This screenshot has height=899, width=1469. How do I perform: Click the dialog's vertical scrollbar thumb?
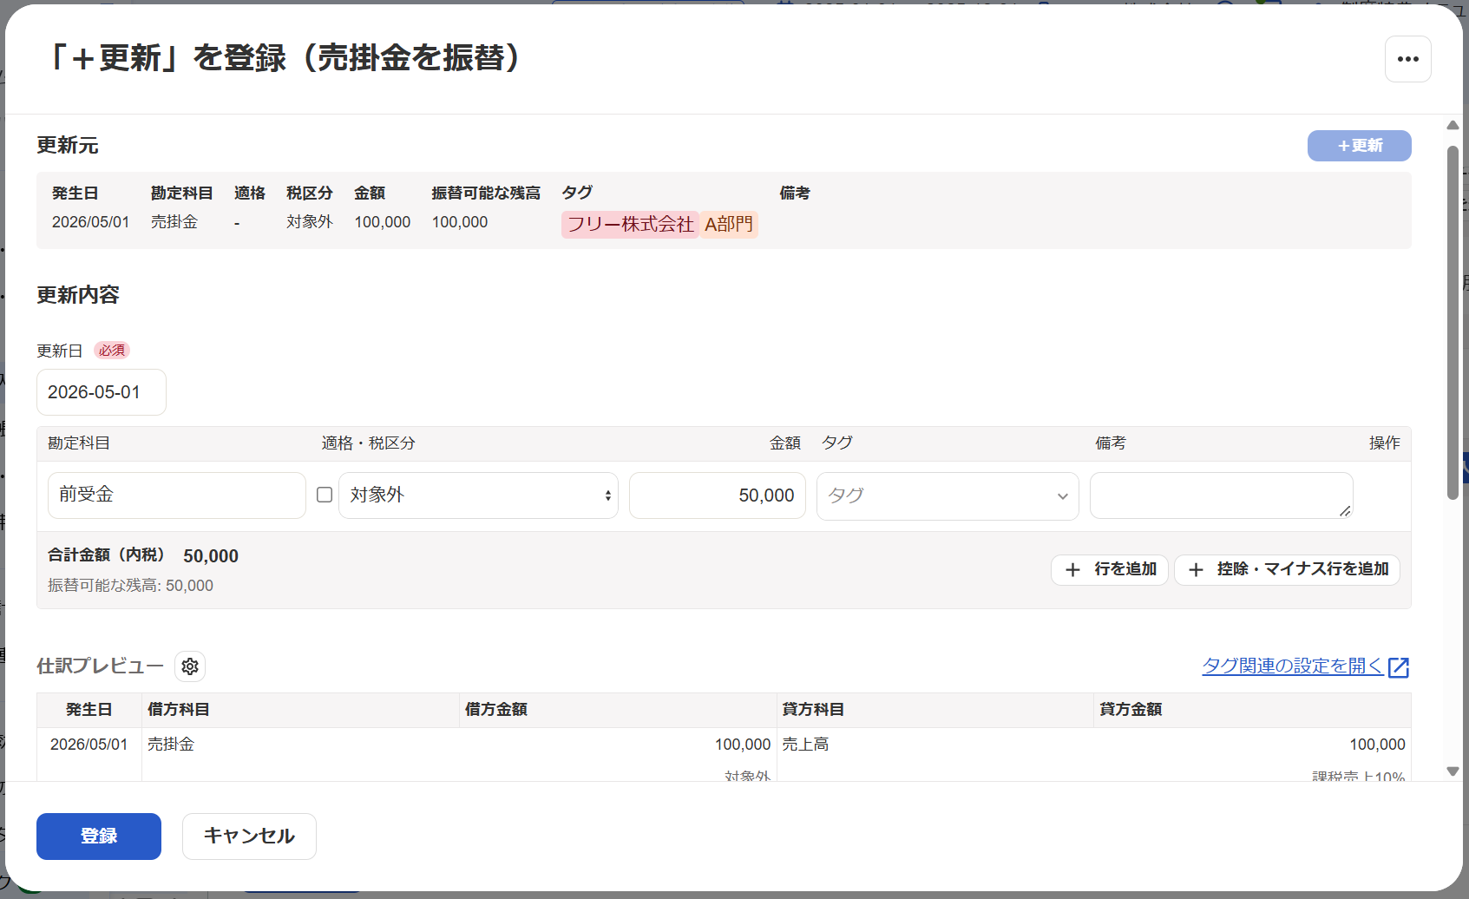1453,323
